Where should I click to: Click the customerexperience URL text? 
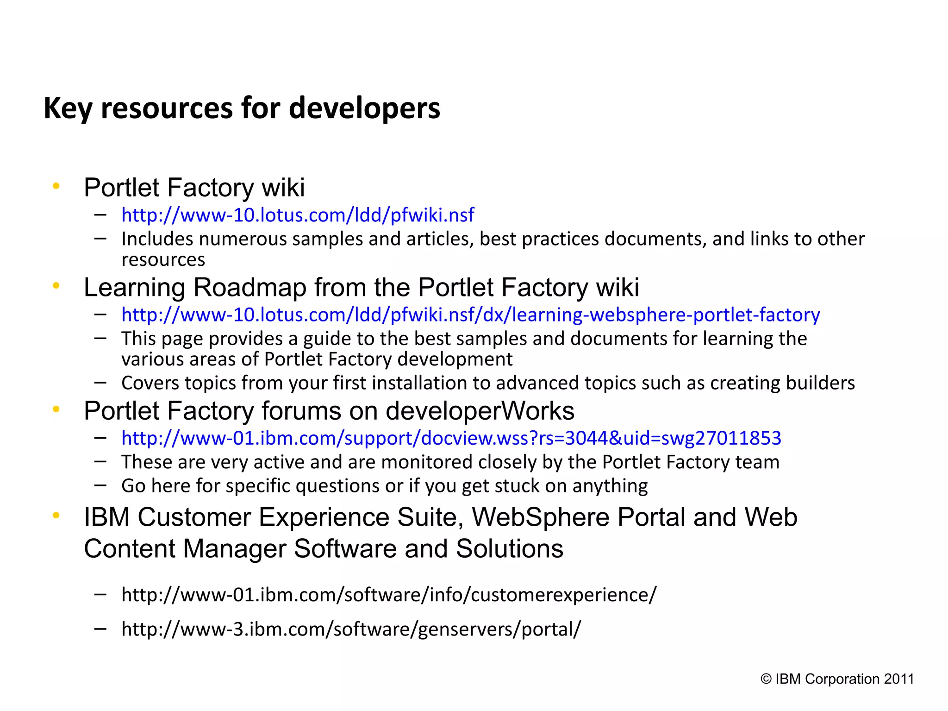click(x=389, y=595)
